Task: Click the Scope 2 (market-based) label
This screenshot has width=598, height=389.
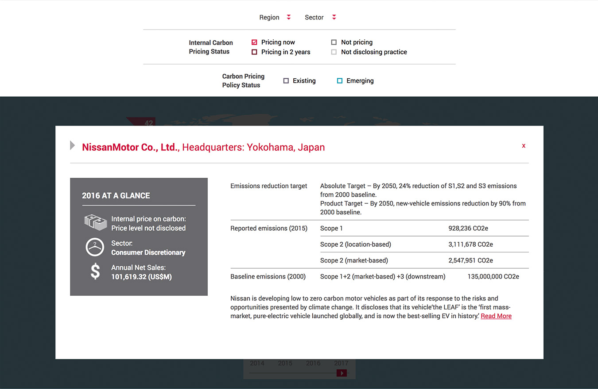Action: [x=354, y=260]
